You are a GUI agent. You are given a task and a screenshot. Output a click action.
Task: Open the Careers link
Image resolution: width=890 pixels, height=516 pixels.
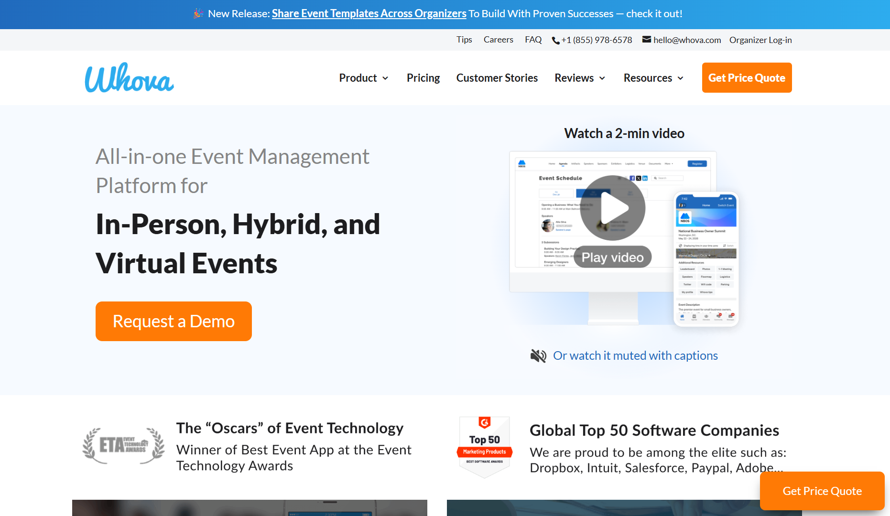(x=499, y=40)
